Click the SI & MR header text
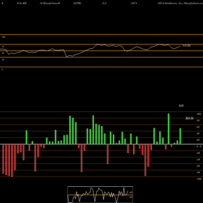203x203 pixels. coord(22,3)
